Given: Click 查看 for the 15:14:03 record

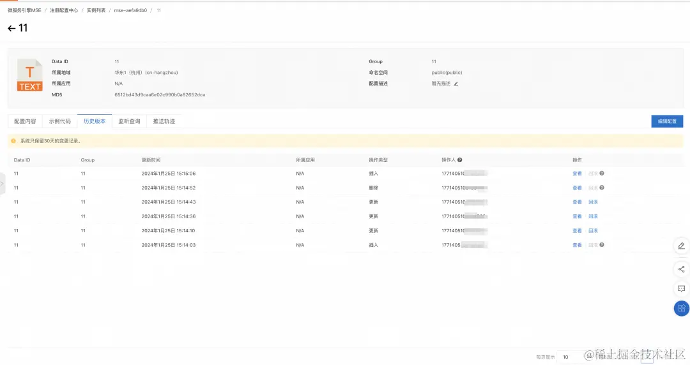Looking at the screenshot, I should click(x=577, y=246).
